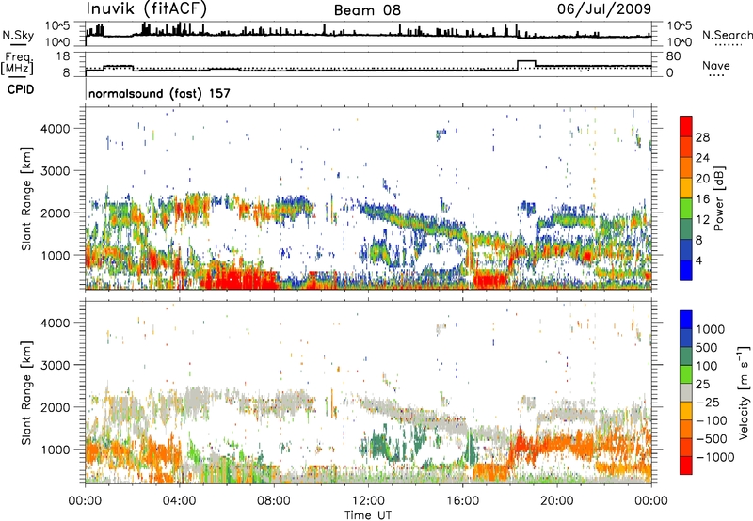The height and width of the screenshot is (521, 753).
Task: Click velocity colorbar value '-1000'
Action: click(x=715, y=457)
